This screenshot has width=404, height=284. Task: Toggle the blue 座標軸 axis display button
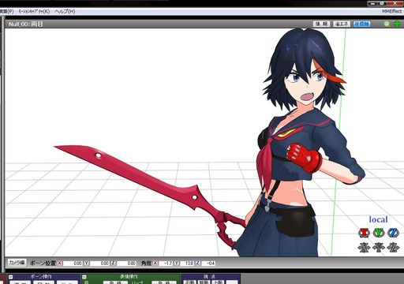361,24
